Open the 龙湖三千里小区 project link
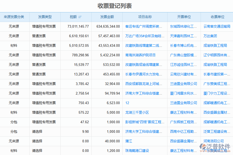This screenshot has height=155, width=233. [137, 112]
